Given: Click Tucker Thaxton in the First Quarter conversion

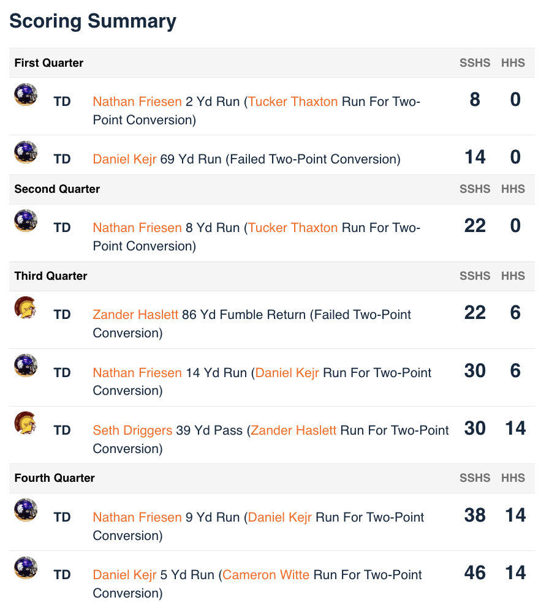Looking at the screenshot, I should [293, 102].
